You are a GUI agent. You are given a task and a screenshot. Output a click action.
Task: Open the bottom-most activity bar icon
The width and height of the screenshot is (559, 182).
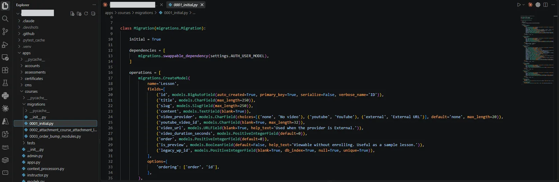point(5,173)
